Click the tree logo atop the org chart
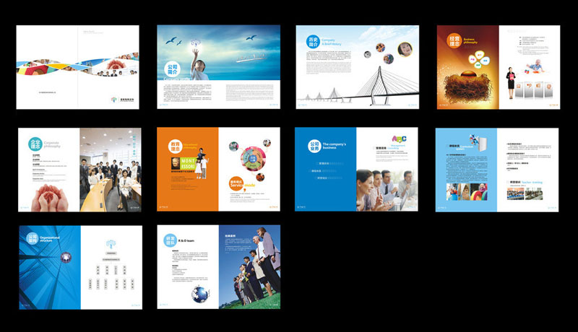The height and width of the screenshot is (332, 578). click(111, 243)
